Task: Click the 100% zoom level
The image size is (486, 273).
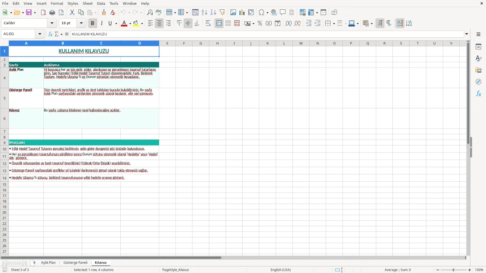Action: [x=479, y=270]
